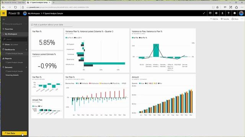Click Var Plan % title of monthly business area tile
Screen dimensions: 245x137
70,77
